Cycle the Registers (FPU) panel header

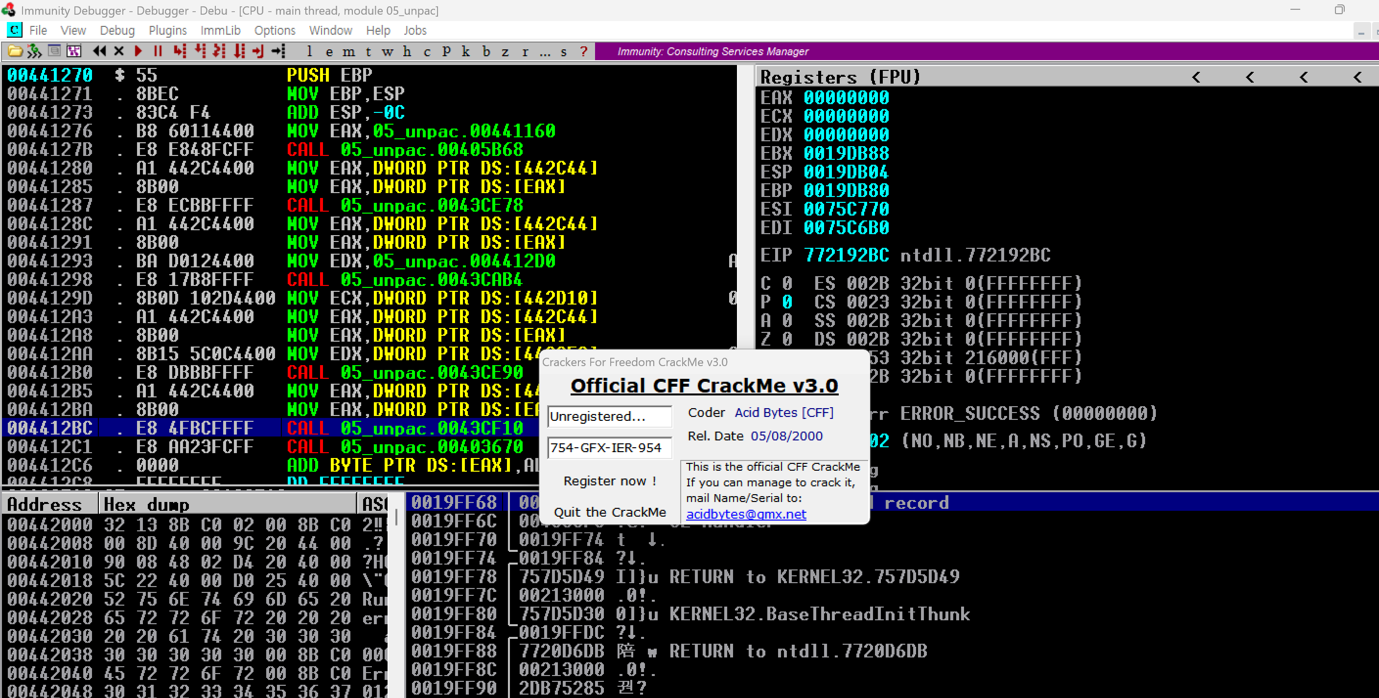click(840, 77)
